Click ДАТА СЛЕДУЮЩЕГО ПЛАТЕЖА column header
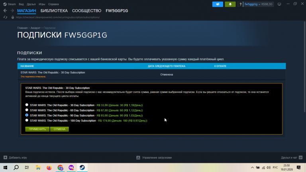This screenshot has height=172, width=306. [x=167, y=66]
